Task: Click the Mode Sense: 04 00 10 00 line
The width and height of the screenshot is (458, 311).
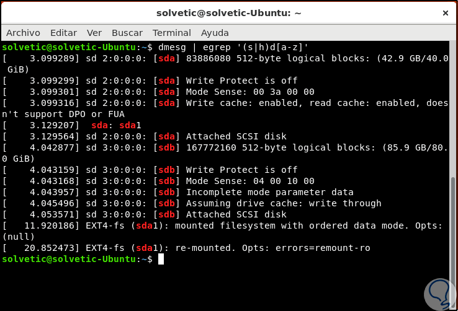Action: [158, 181]
